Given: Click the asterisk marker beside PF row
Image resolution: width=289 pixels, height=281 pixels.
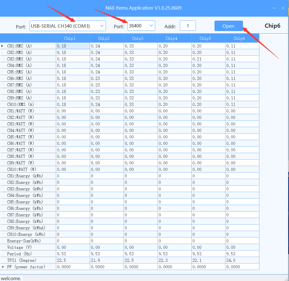Looking at the screenshot, I should 3,267.
